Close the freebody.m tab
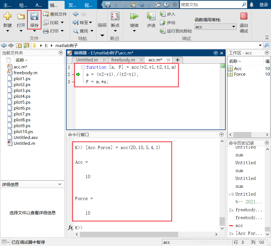Screen dimensions: 271x246 click(x=141, y=60)
